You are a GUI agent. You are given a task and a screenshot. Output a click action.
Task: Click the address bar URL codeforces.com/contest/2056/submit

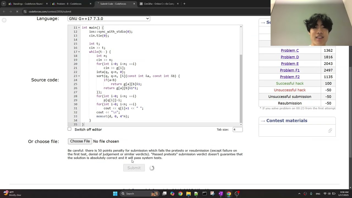pyautogui.click(x=50, y=12)
